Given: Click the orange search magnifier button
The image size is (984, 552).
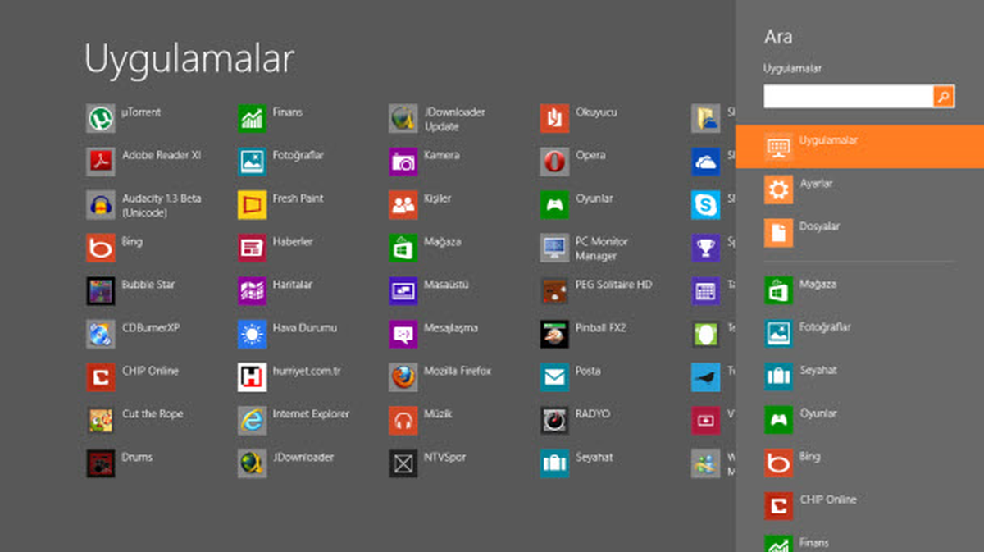Looking at the screenshot, I should click(x=944, y=97).
